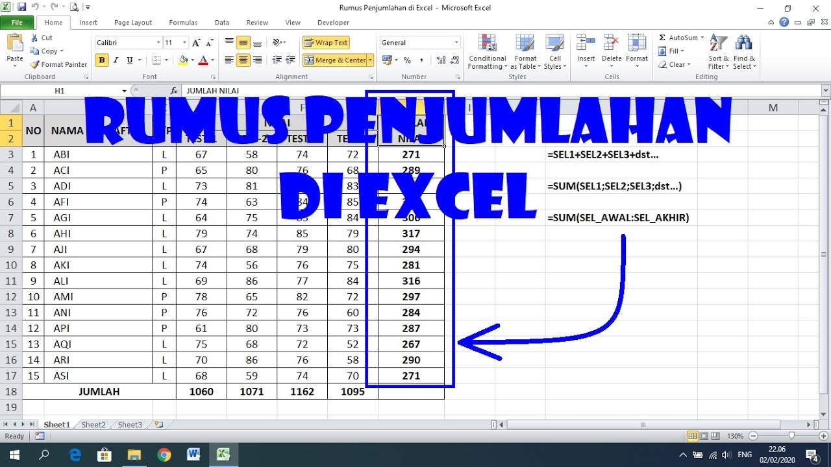Switch to Page Break Preview in status bar
Image resolution: width=831 pixels, height=467 pixels.
point(716,436)
